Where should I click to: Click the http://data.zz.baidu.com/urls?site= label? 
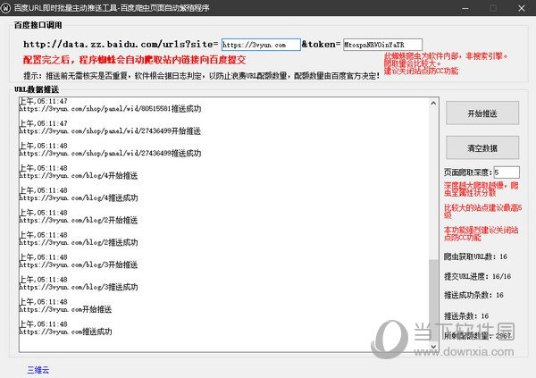click(121, 44)
